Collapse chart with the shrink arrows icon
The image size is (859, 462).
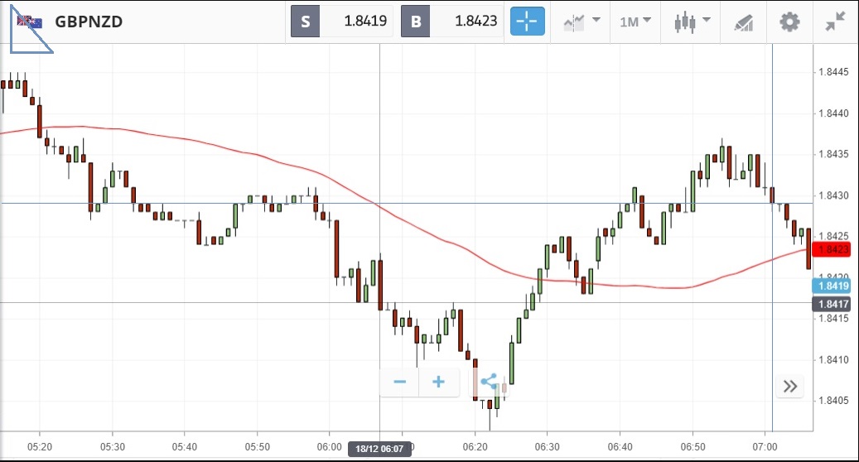(835, 22)
